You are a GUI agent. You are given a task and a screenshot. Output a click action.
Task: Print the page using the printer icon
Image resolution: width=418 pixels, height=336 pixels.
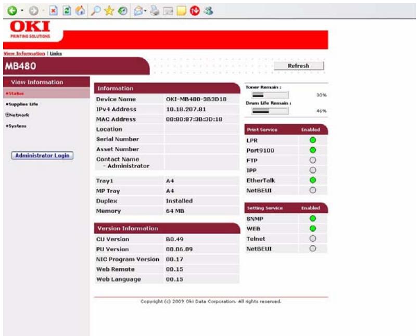155,10
